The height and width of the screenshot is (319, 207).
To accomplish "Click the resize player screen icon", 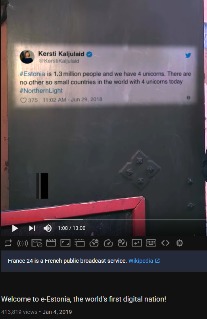I will coord(65,243).
